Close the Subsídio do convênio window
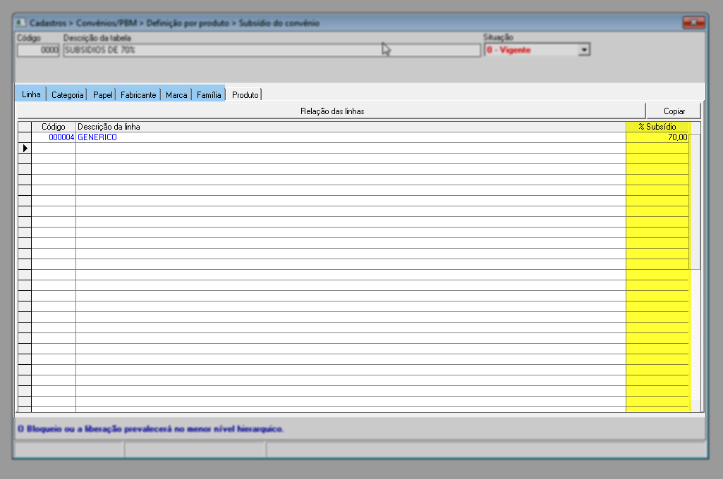Image resolution: width=723 pixels, height=479 pixels. coord(693,22)
